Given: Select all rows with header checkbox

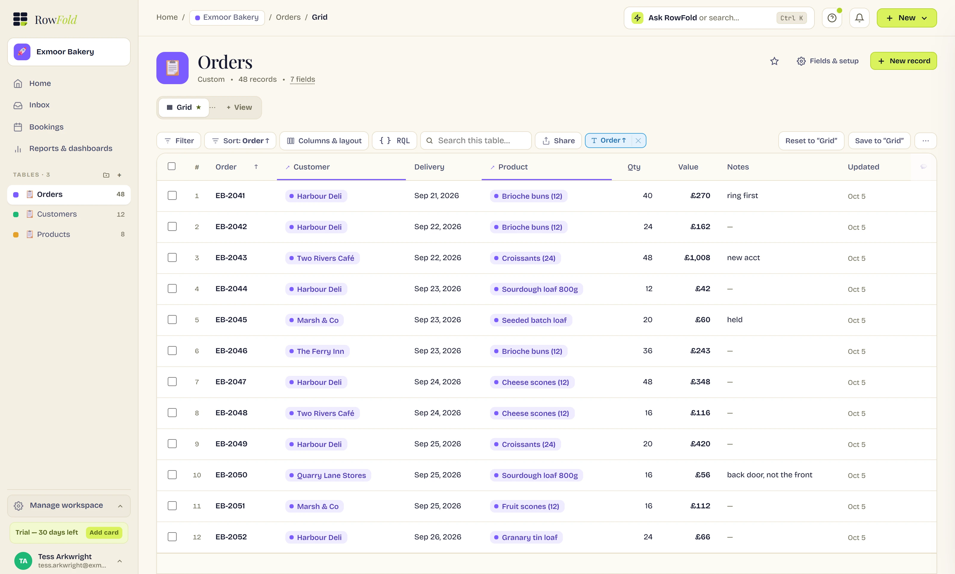Looking at the screenshot, I should (172, 166).
